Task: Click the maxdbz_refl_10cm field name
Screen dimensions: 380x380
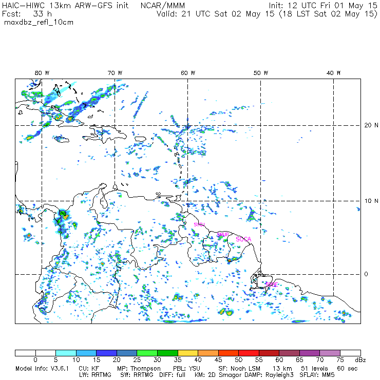Action: pos(39,22)
